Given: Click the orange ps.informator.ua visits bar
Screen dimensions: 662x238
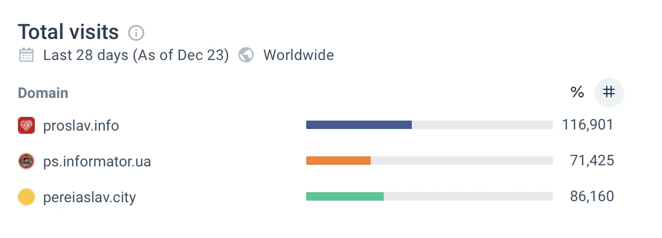Looking at the screenshot, I should (x=338, y=161).
